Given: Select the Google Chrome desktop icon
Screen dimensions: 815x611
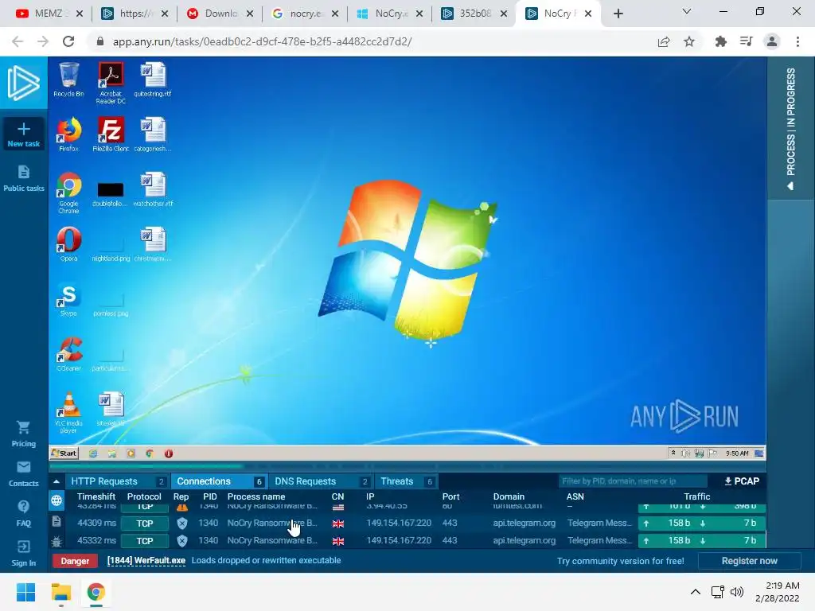Looking at the screenshot, I should tap(68, 193).
